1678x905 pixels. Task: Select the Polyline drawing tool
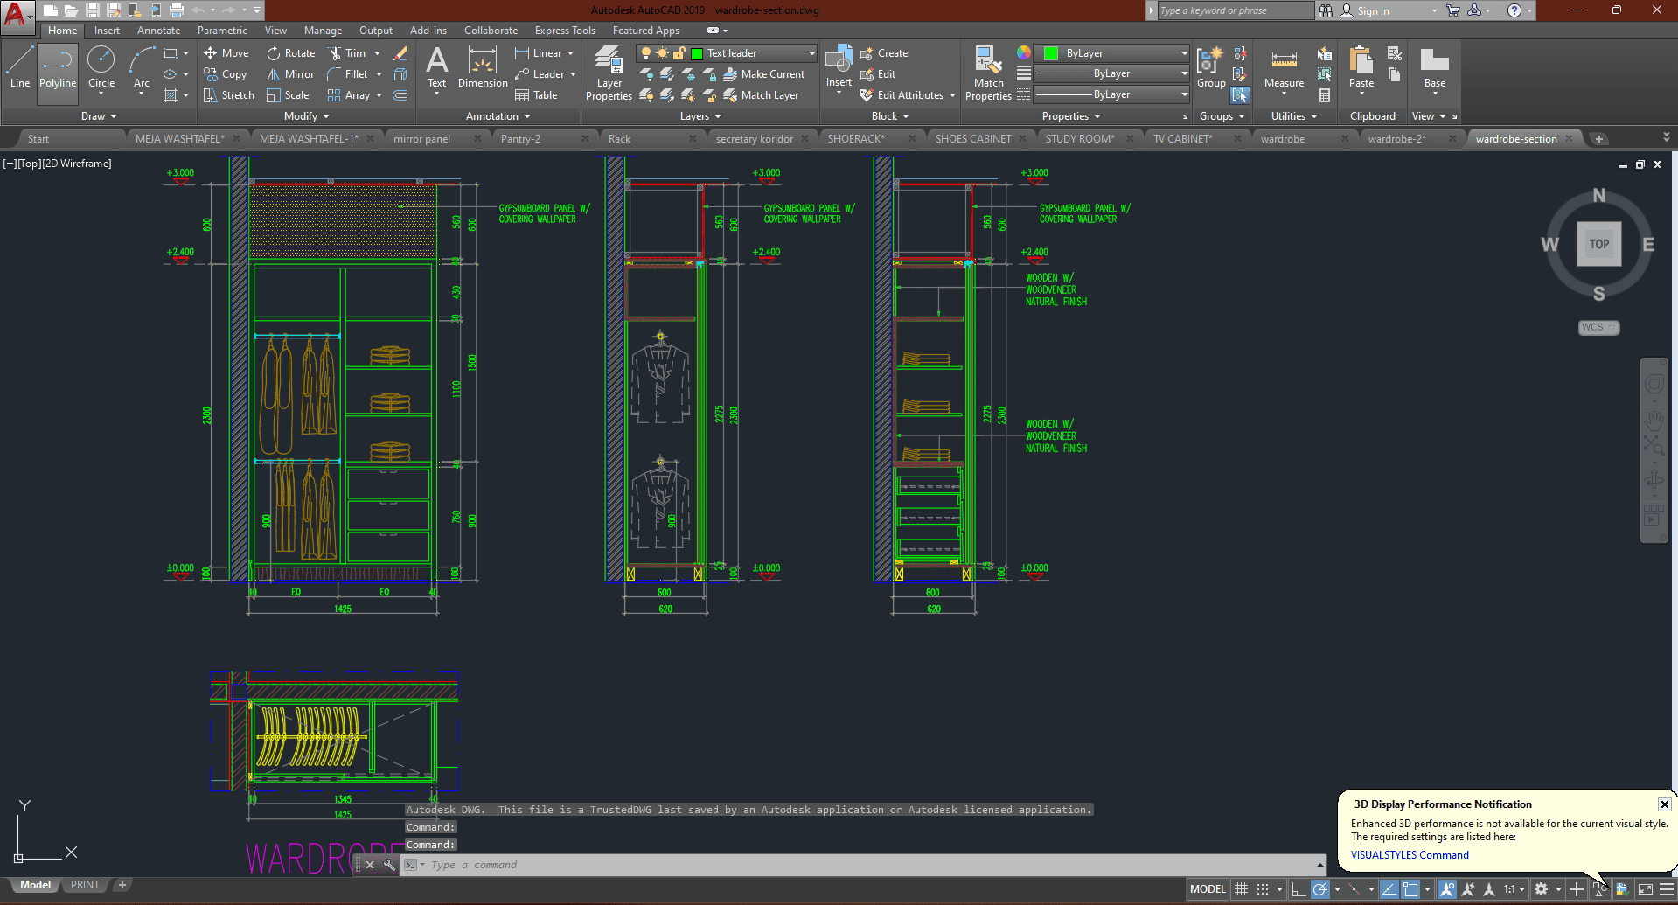pos(58,68)
